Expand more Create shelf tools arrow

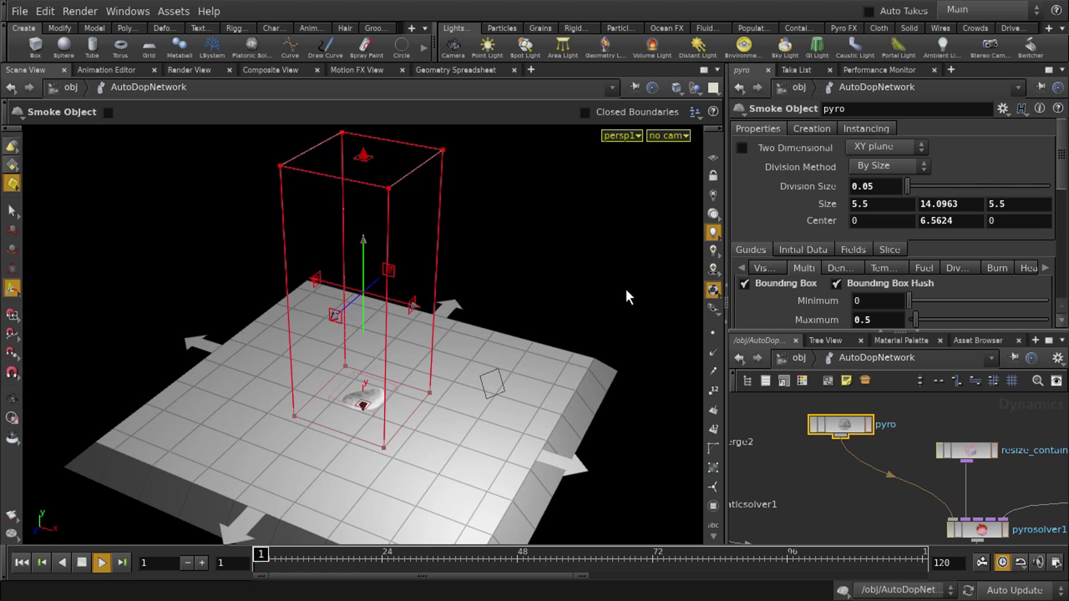point(424,47)
